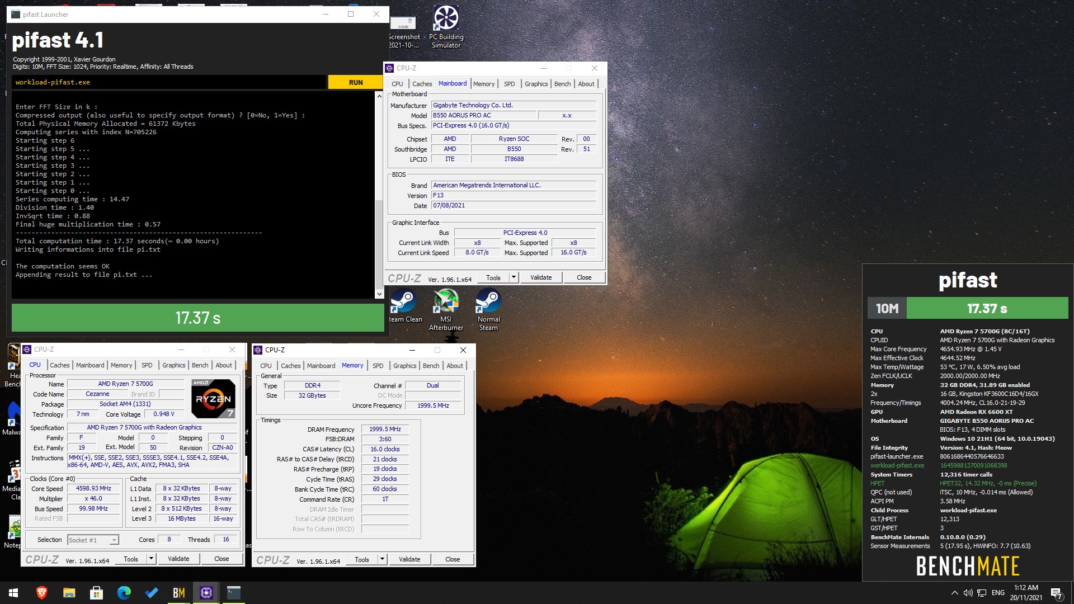Launch MSI Afterburner desktop icon

click(446, 310)
